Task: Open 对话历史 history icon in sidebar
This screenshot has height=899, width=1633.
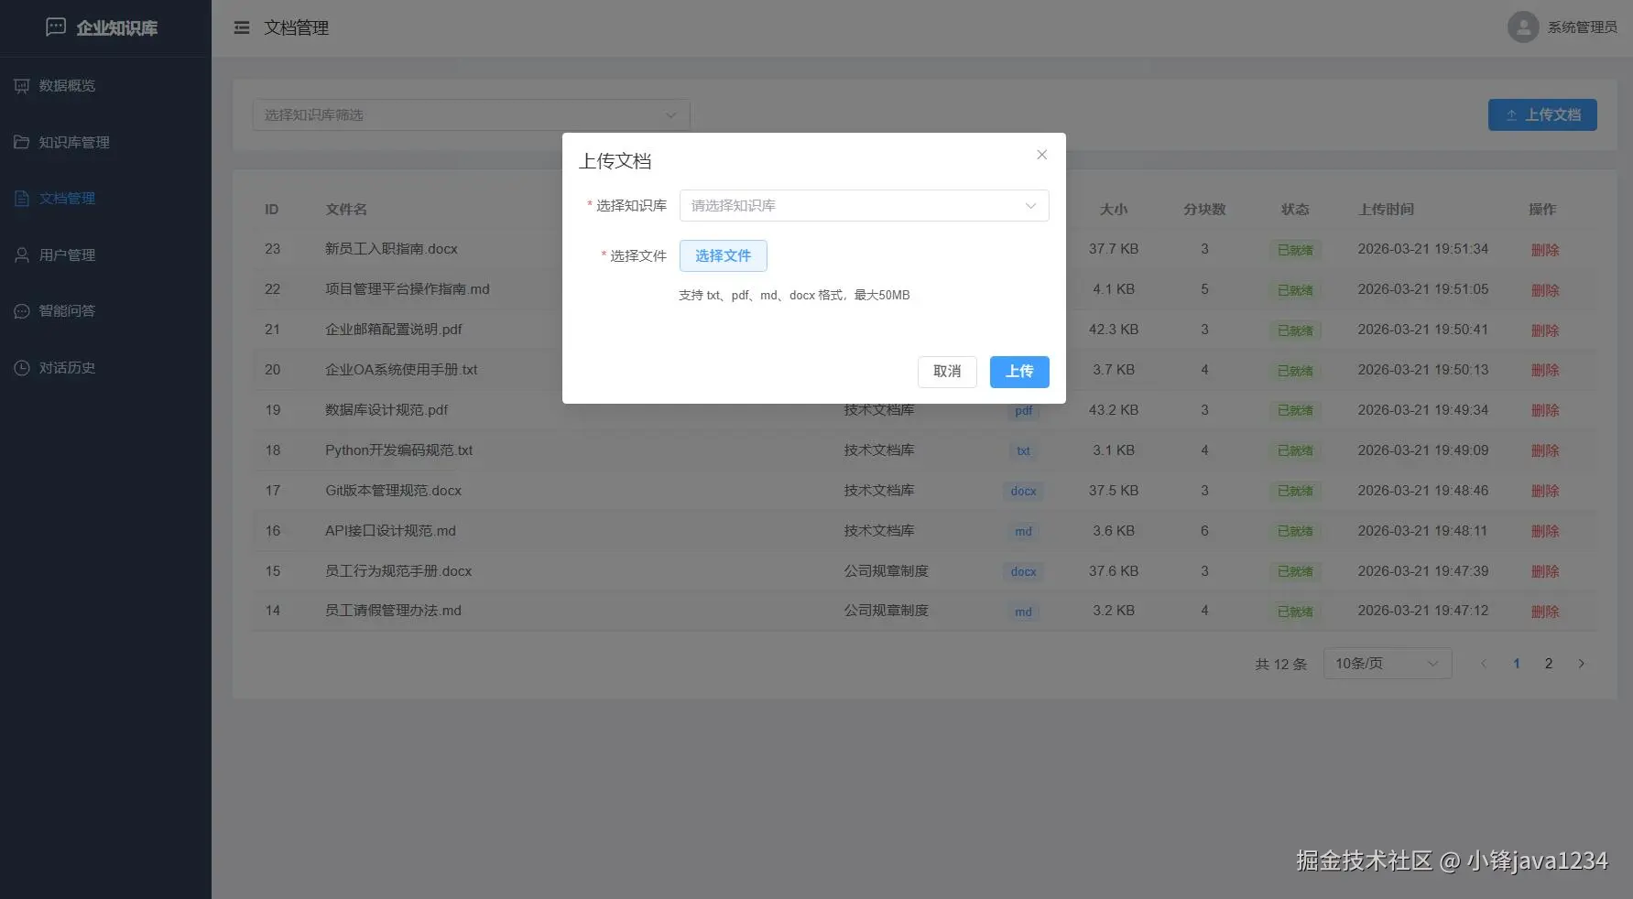Action: pos(22,367)
